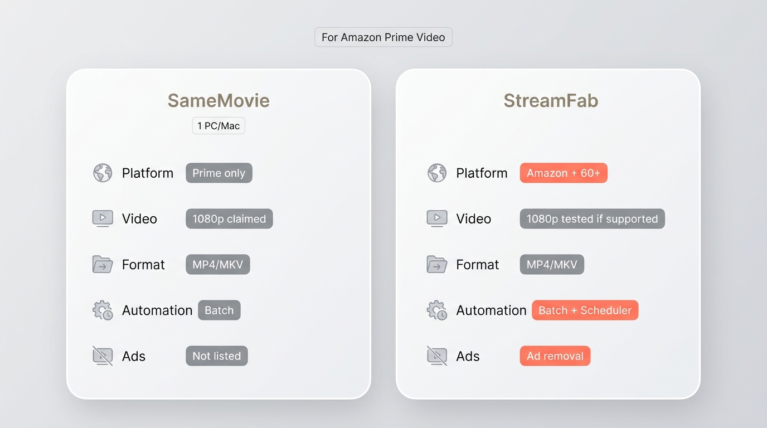Screen dimensions: 767x428
Task: Click the video monitor icon in the SameMovie card
Action: pyautogui.click(x=103, y=218)
